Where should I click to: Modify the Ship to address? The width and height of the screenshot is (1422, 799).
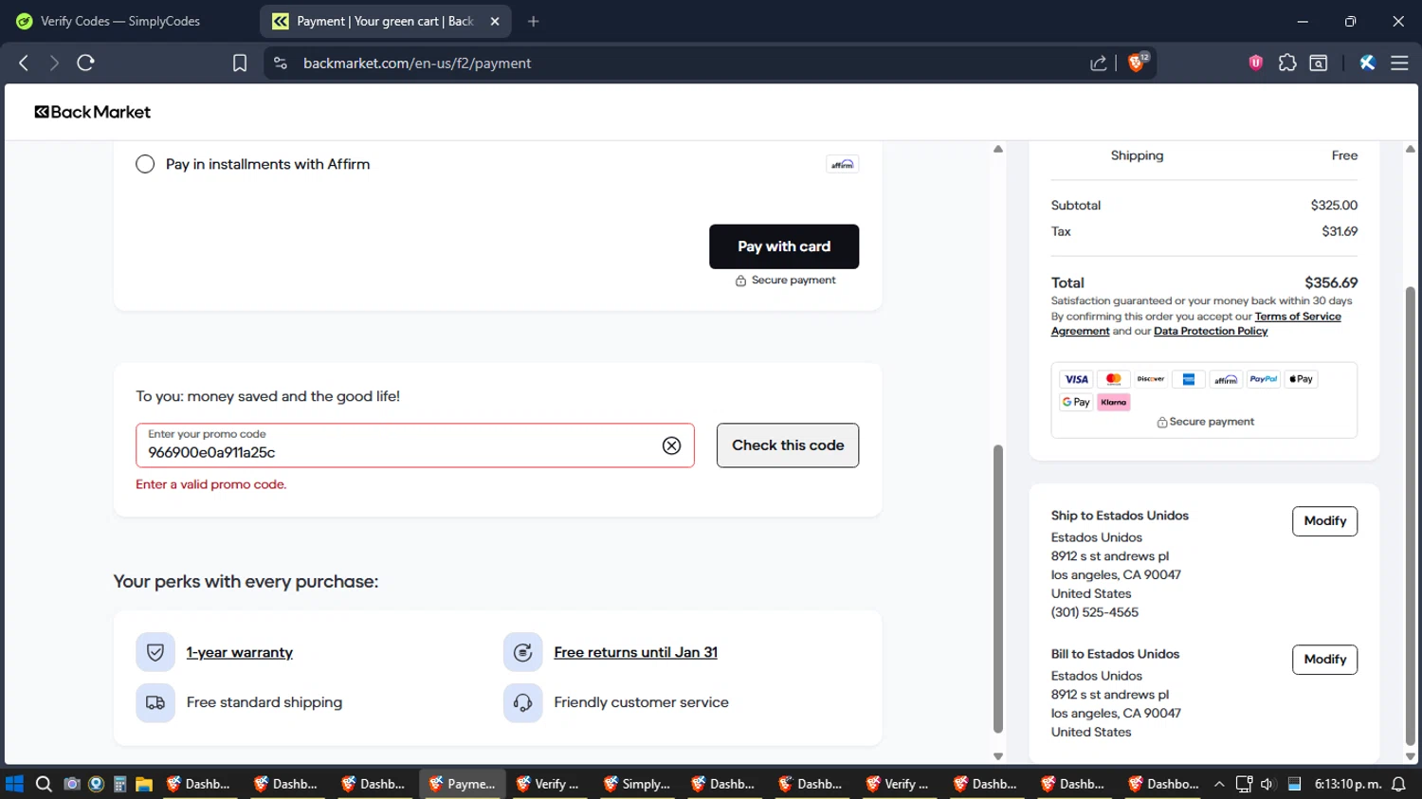pyautogui.click(x=1324, y=521)
